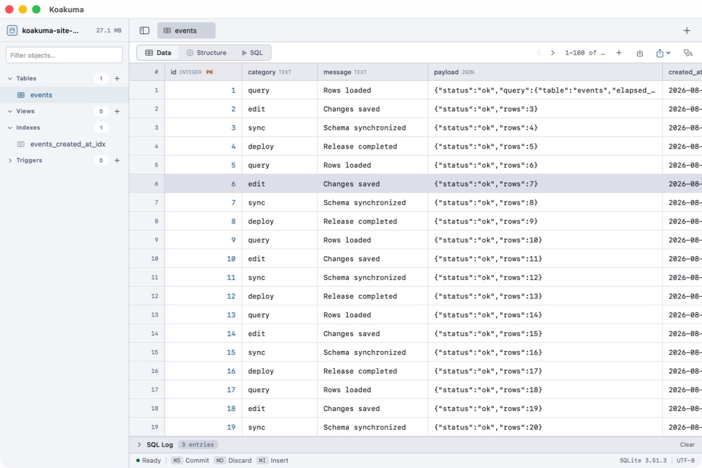Viewport: 702px width, 468px height.
Task: Switch to the SQL tab
Action: point(252,53)
